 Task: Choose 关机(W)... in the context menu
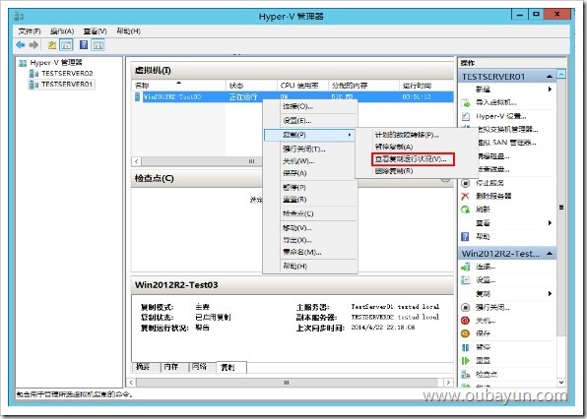point(310,161)
